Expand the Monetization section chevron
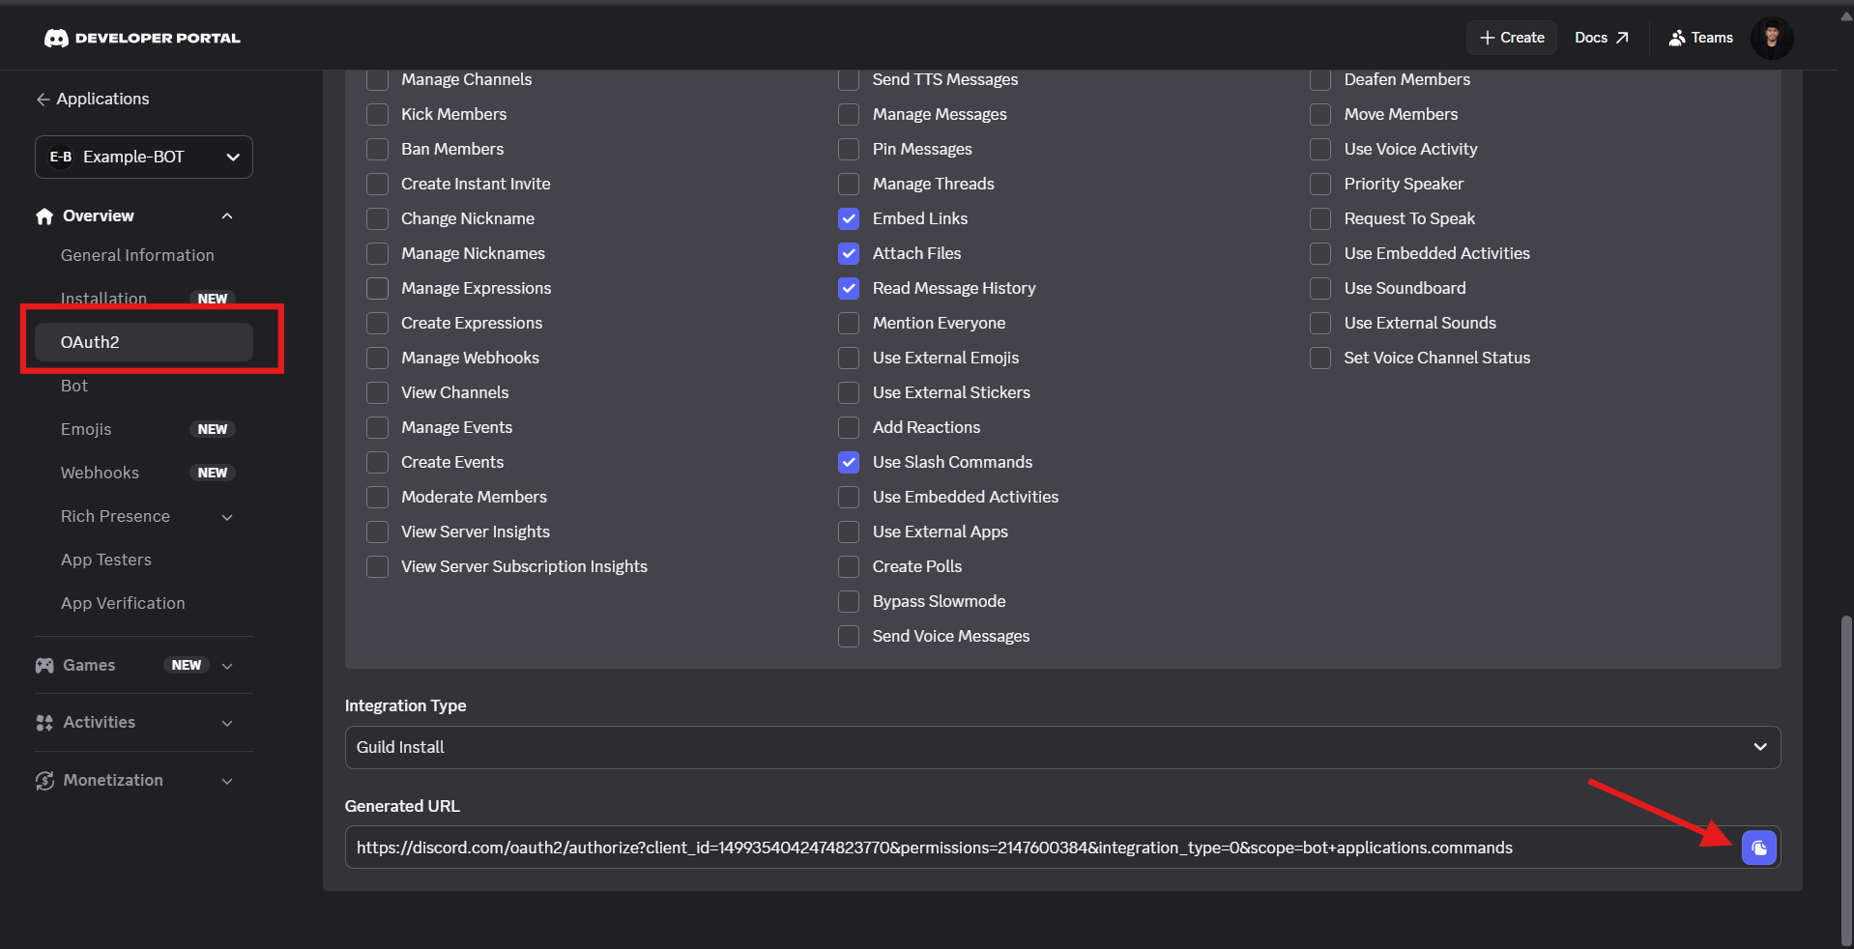The width and height of the screenshot is (1854, 949). pos(227,781)
